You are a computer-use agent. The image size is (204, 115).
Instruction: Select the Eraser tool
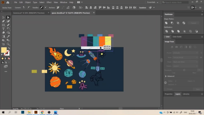4,33
